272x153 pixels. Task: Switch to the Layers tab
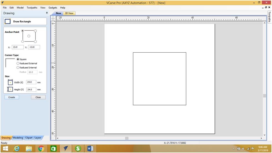tap(38, 138)
